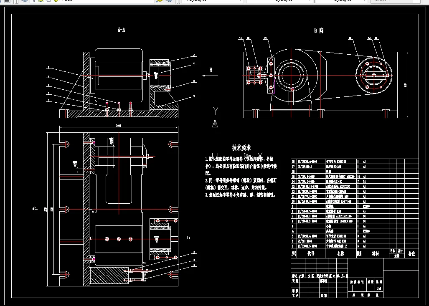The width and height of the screenshot is (429, 306).
Task: Pick the "10" balloon number in B view
Action: click(241, 39)
